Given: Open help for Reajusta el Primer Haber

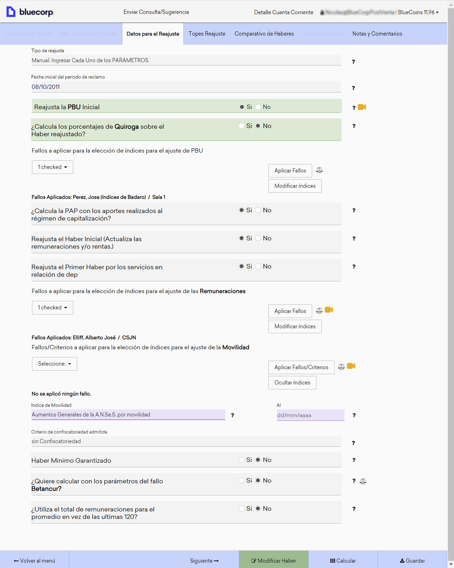Looking at the screenshot, I should (x=353, y=266).
